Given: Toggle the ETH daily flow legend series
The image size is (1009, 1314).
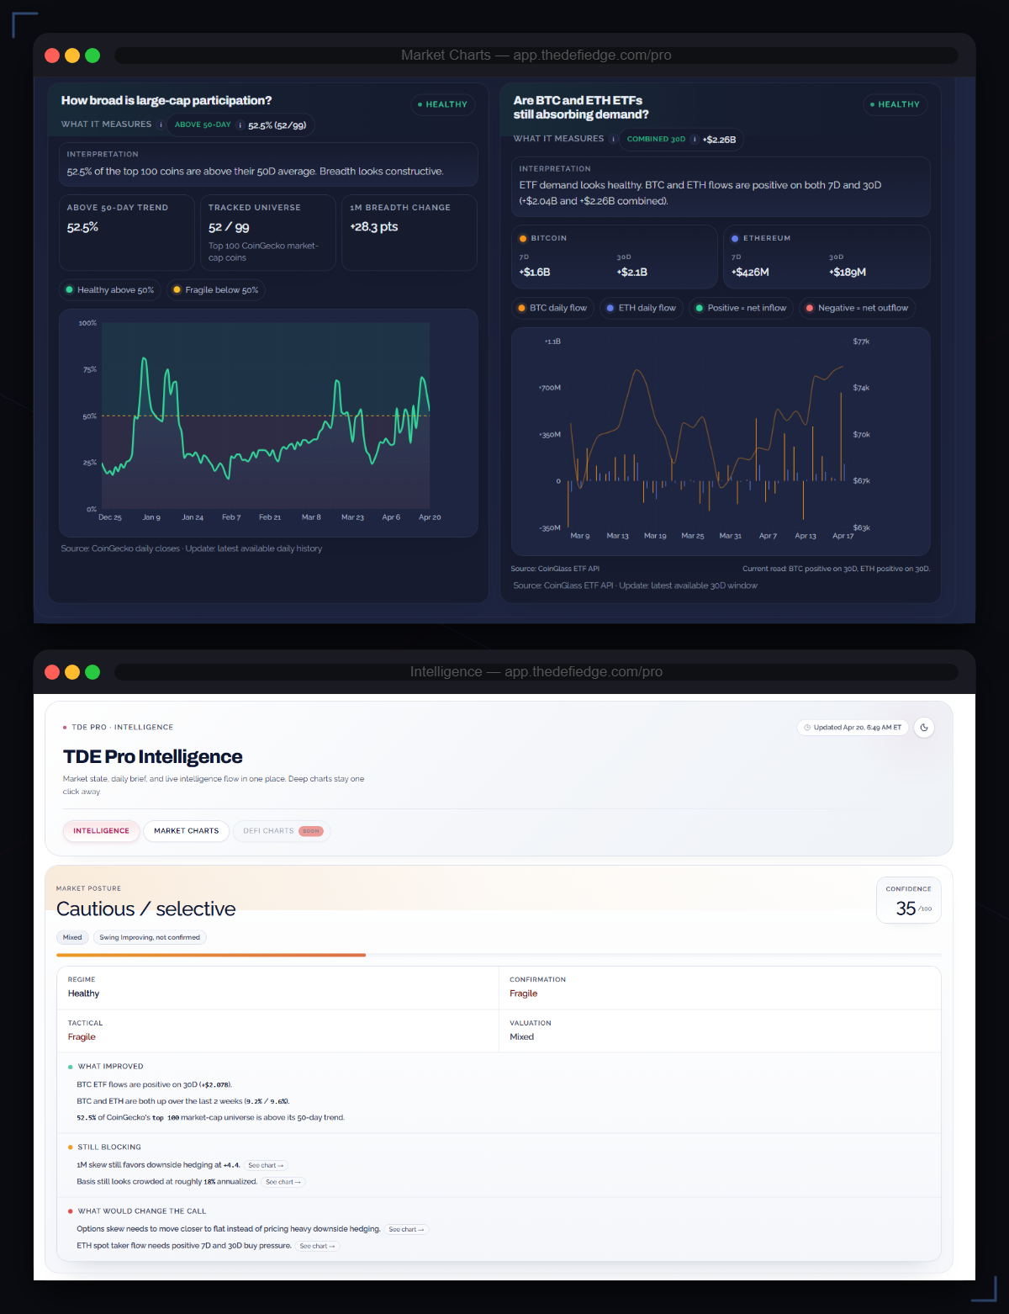Looking at the screenshot, I should [641, 308].
